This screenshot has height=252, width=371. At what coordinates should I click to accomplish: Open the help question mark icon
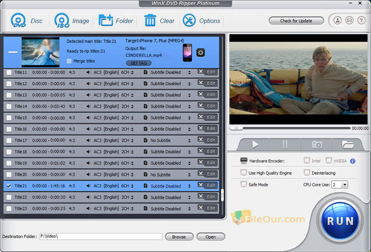(361, 20)
